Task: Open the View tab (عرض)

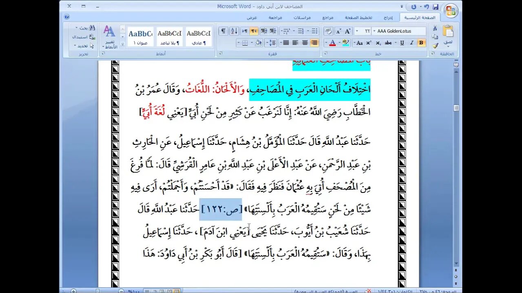Action: click(252, 17)
